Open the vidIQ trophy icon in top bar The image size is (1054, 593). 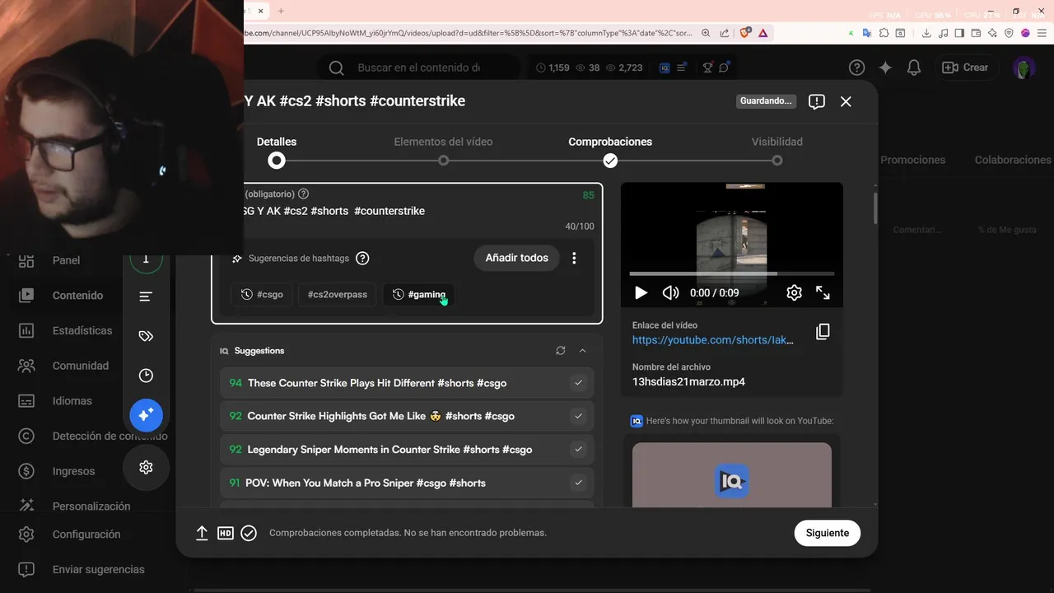click(x=707, y=68)
